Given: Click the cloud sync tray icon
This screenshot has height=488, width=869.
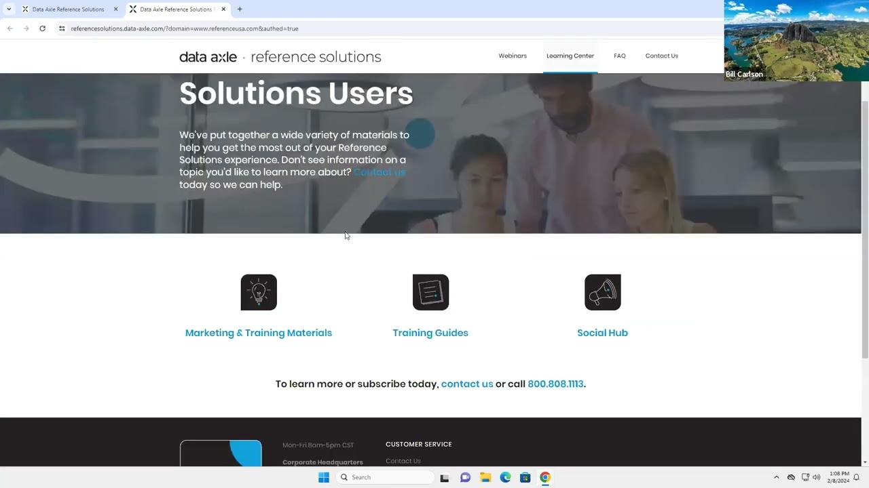Looking at the screenshot, I should coord(791,477).
